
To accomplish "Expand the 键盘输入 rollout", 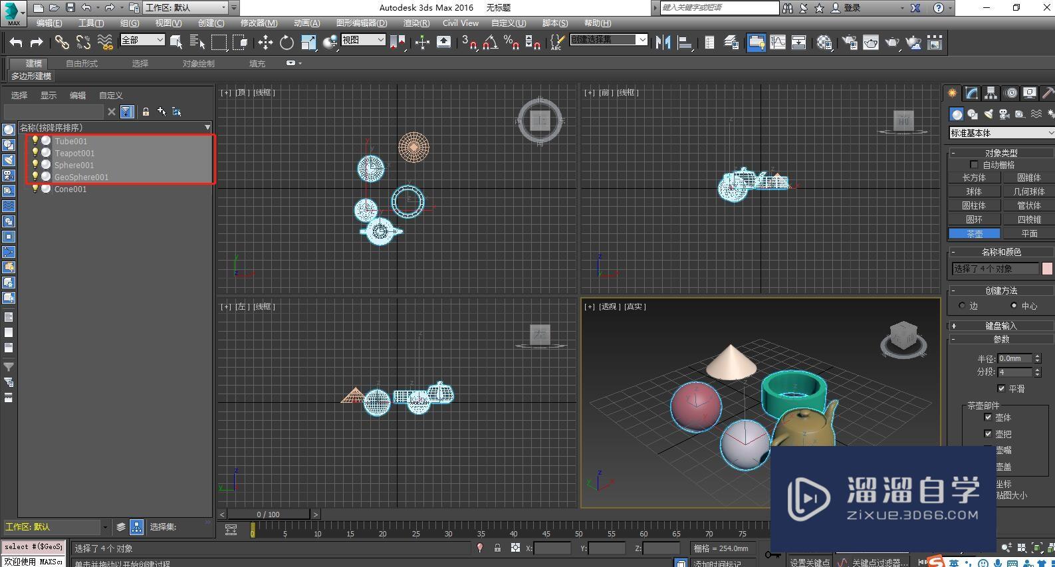I will (1000, 326).
